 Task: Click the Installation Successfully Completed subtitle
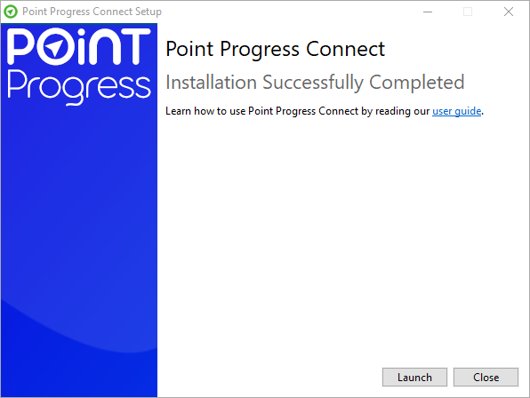[315, 83]
